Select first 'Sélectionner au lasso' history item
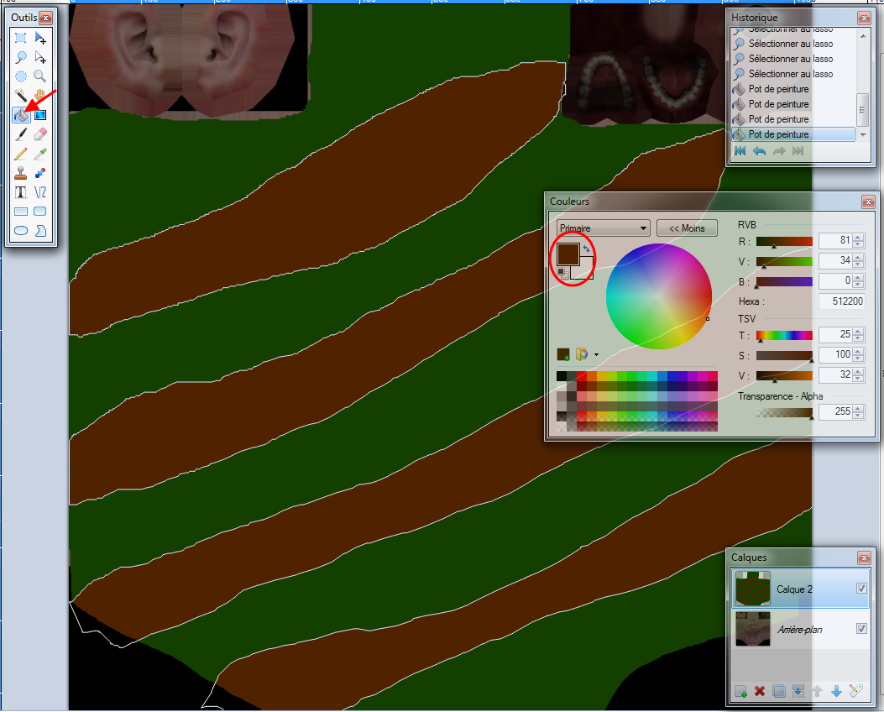 click(x=790, y=44)
